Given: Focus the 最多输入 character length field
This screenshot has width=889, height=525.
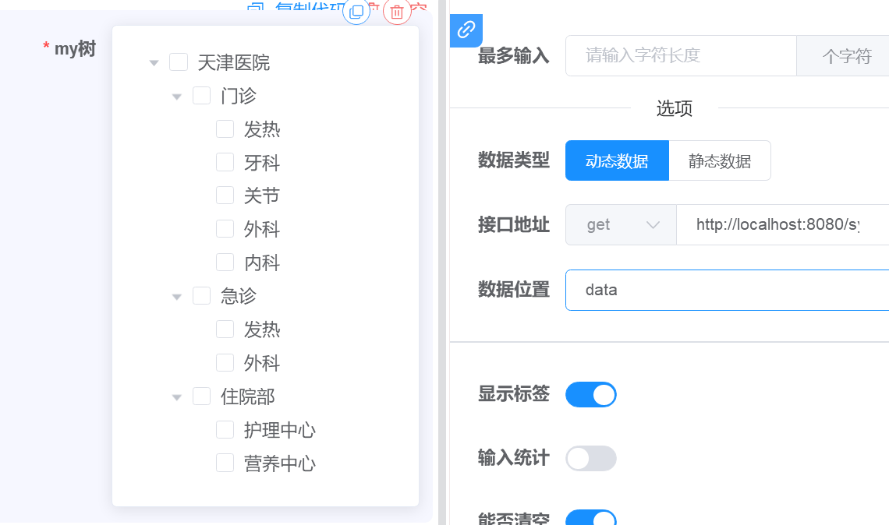Looking at the screenshot, I should tap(681, 55).
